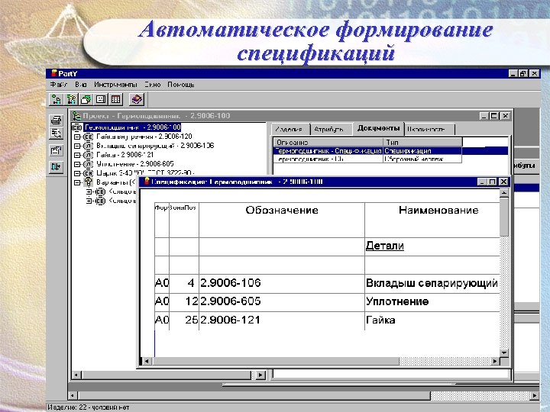
Task: Click the Уплотнение name cell in specification
Action: click(x=432, y=301)
